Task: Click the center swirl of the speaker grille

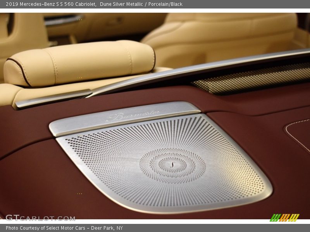Action: pos(172,165)
